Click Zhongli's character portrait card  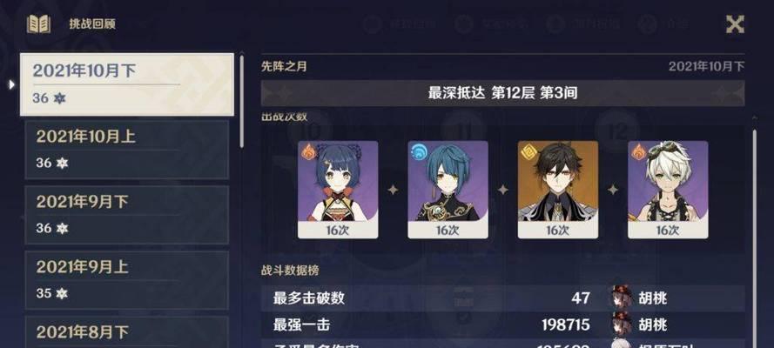tap(558, 190)
